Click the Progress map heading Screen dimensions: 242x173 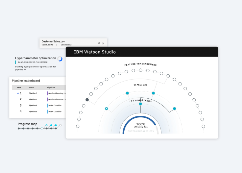(x=28, y=124)
